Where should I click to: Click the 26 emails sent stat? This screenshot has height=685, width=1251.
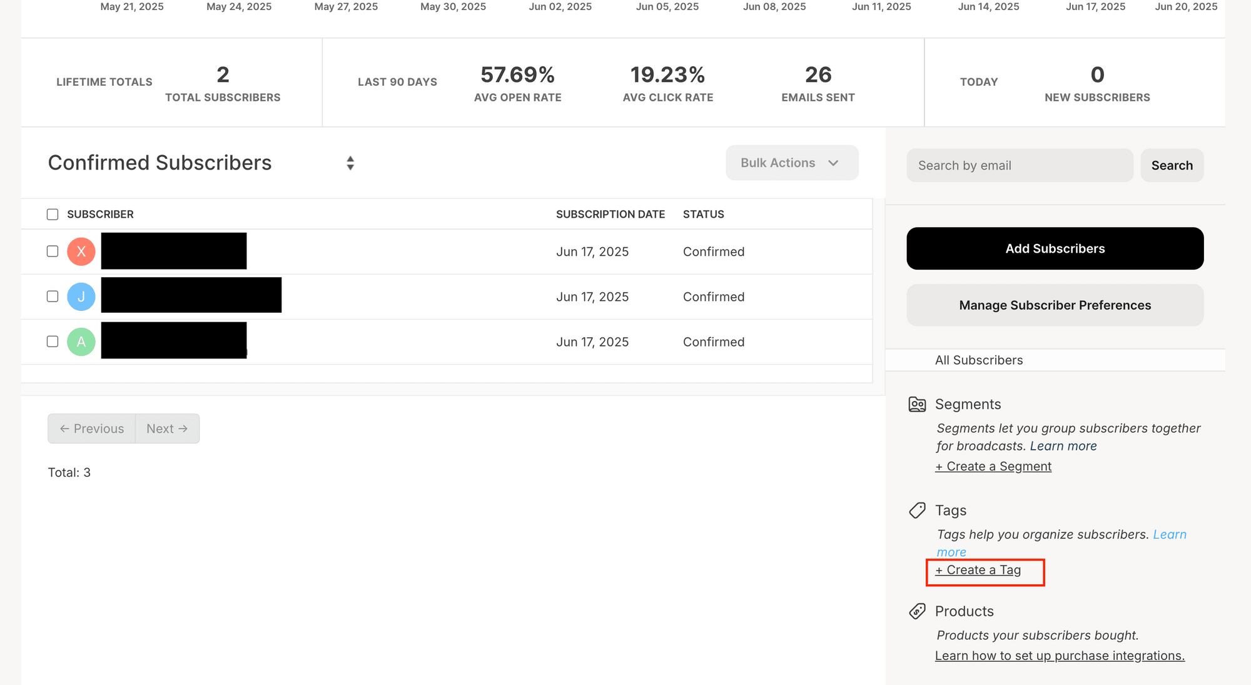[818, 75]
